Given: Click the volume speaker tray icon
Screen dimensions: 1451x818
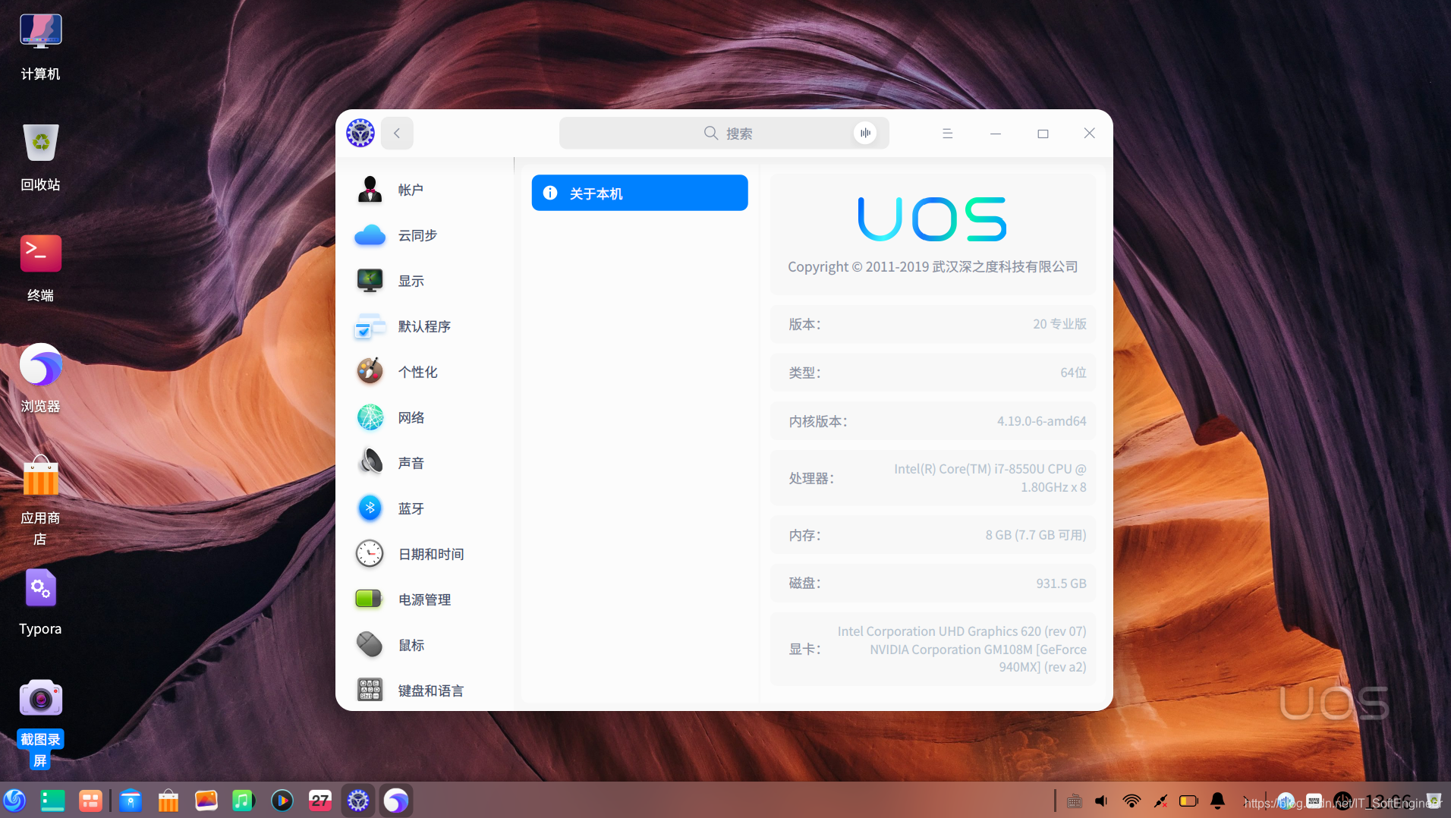Looking at the screenshot, I should tap(1102, 801).
